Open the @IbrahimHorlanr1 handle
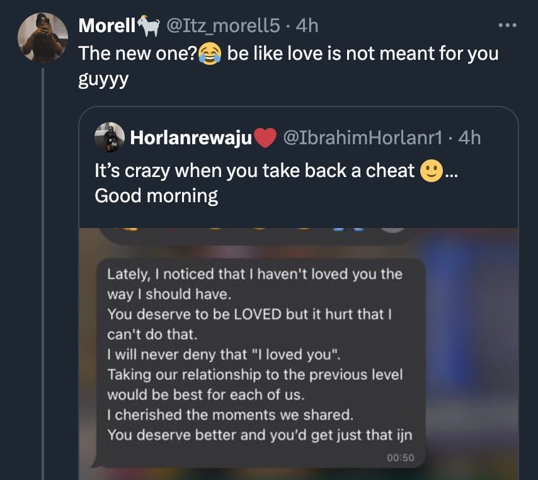 pyautogui.click(x=365, y=137)
